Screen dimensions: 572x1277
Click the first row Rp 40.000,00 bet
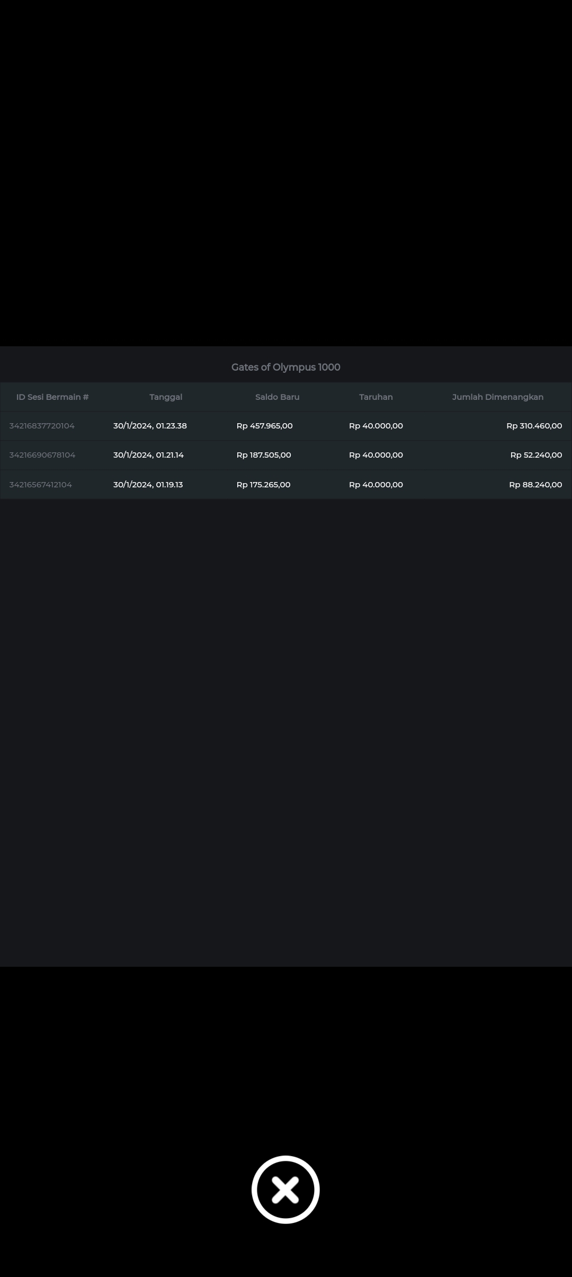click(376, 426)
